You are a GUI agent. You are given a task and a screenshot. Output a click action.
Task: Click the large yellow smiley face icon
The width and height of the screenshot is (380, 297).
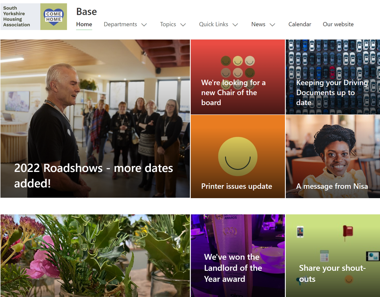(238, 156)
